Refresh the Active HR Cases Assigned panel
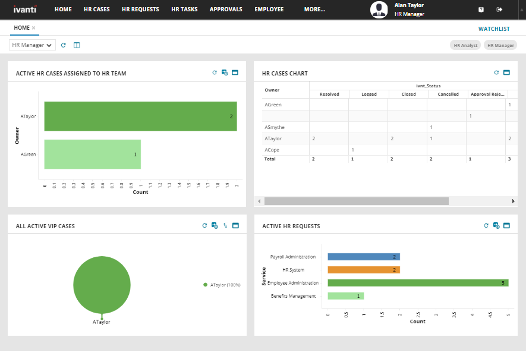Screen dimensions: 526x353 click(215, 73)
